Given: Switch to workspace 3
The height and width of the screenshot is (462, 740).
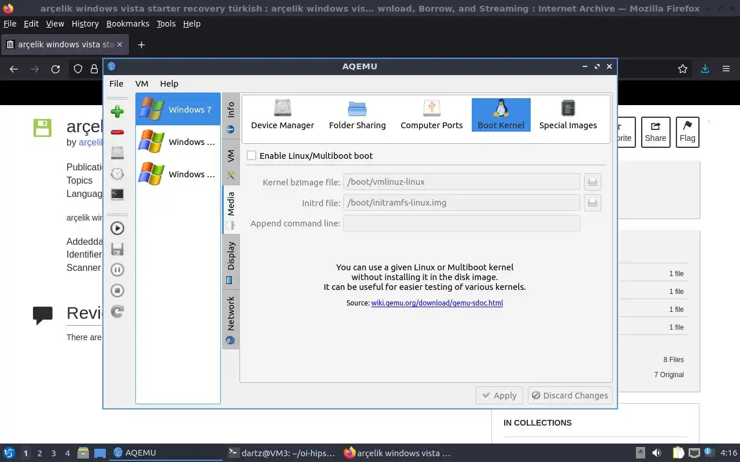Looking at the screenshot, I should click(x=53, y=453).
